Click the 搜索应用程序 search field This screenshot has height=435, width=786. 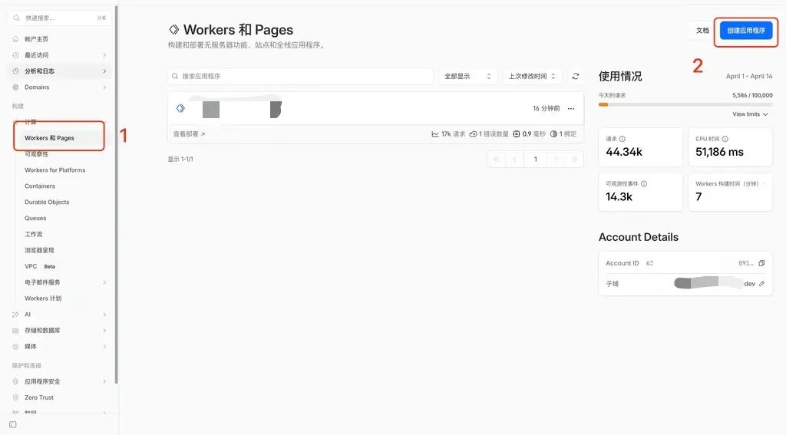tap(301, 76)
